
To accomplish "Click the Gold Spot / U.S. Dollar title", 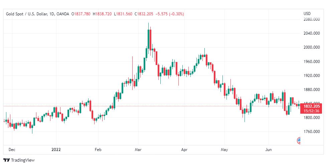I will coord(26,14).
